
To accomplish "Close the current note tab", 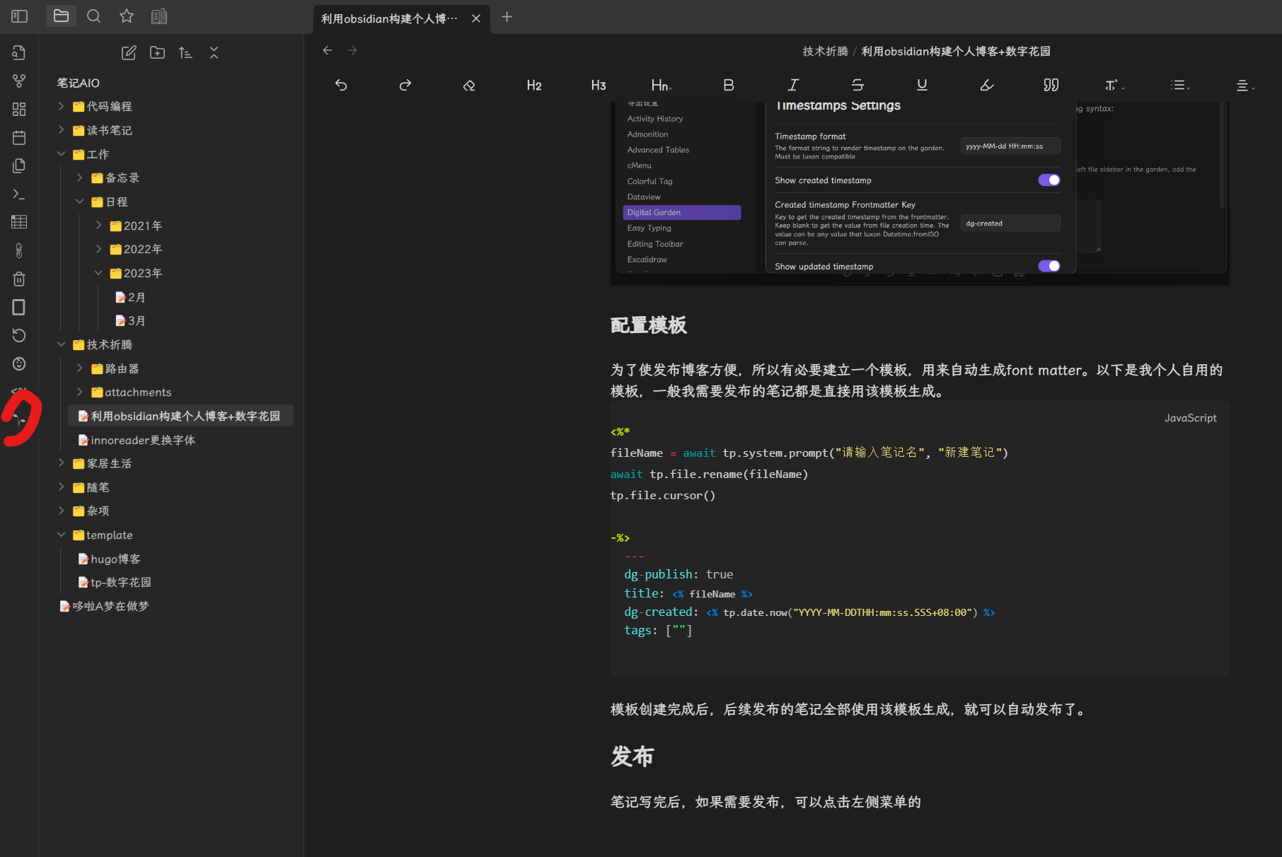I will pos(476,18).
